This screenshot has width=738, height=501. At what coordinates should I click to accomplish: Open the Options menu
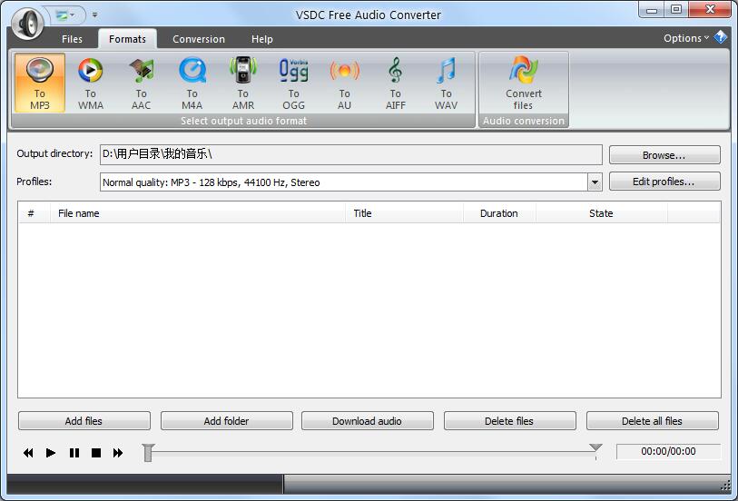click(685, 38)
